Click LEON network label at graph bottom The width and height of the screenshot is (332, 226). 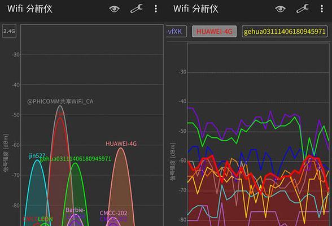pyautogui.click(x=45, y=219)
